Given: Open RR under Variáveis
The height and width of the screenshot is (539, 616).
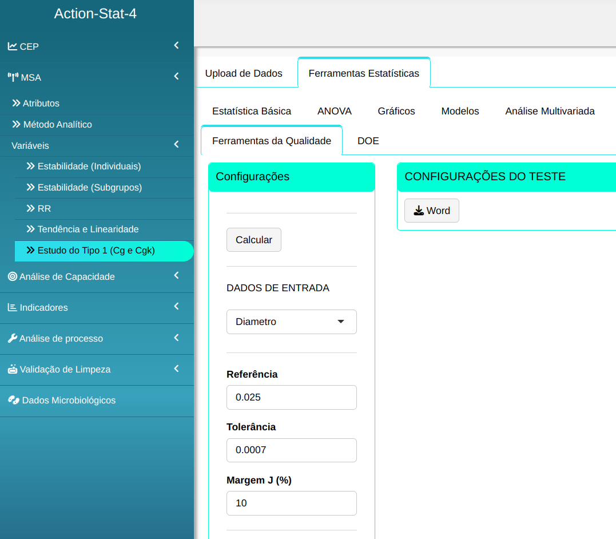Looking at the screenshot, I should (x=44, y=209).
